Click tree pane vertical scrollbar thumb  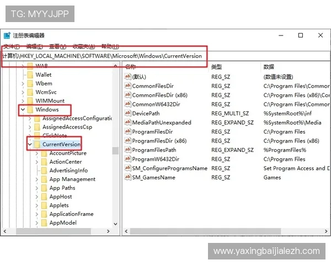tap(115, 151)
